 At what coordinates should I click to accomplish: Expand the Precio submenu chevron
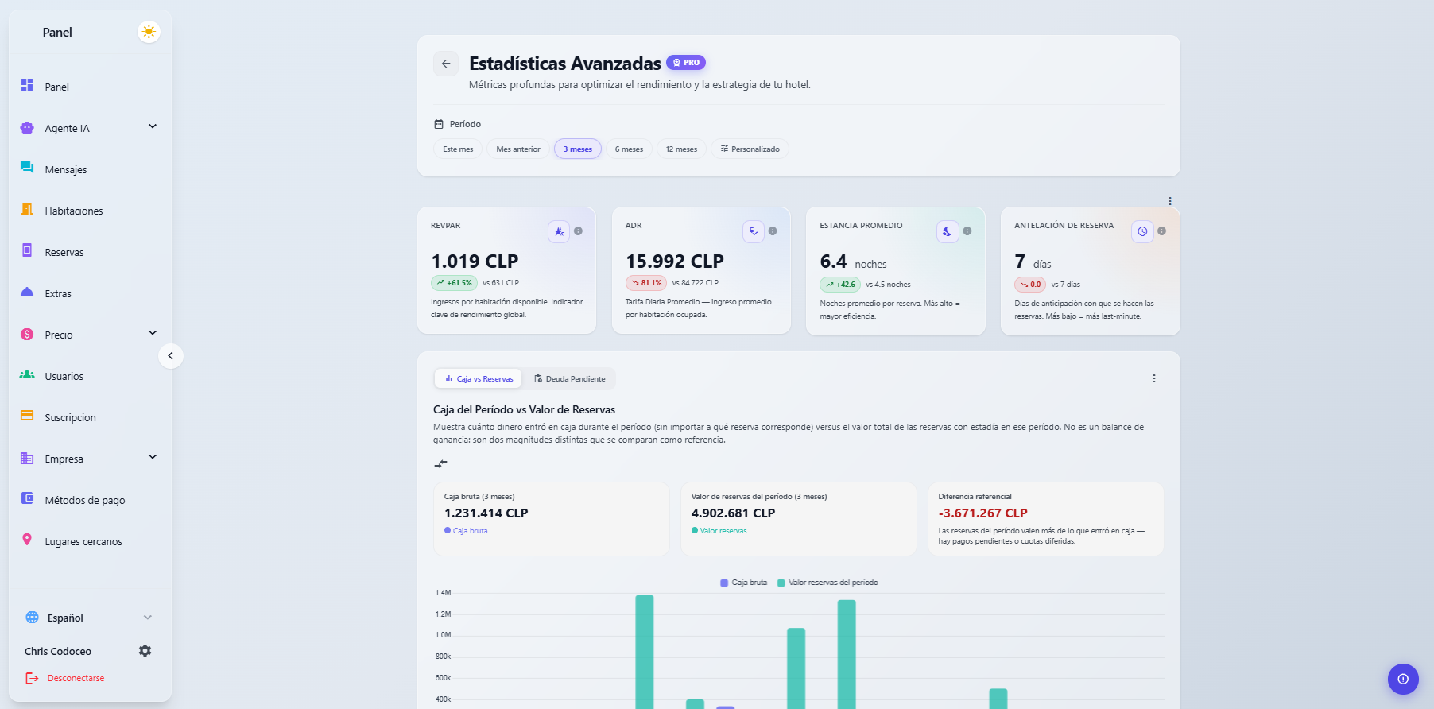pyautogui.click(x=153, y=333)
